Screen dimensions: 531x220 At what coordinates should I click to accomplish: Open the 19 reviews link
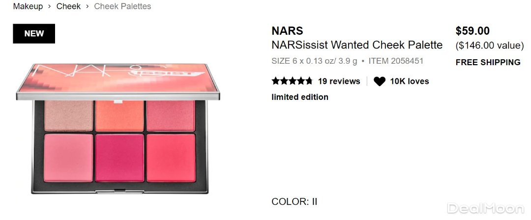(339, 81)
